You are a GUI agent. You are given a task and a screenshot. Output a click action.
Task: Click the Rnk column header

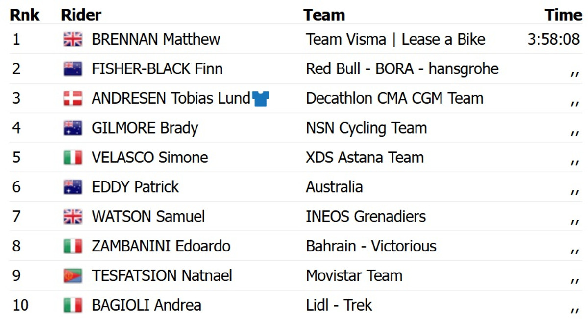click(x=25, y=15)
